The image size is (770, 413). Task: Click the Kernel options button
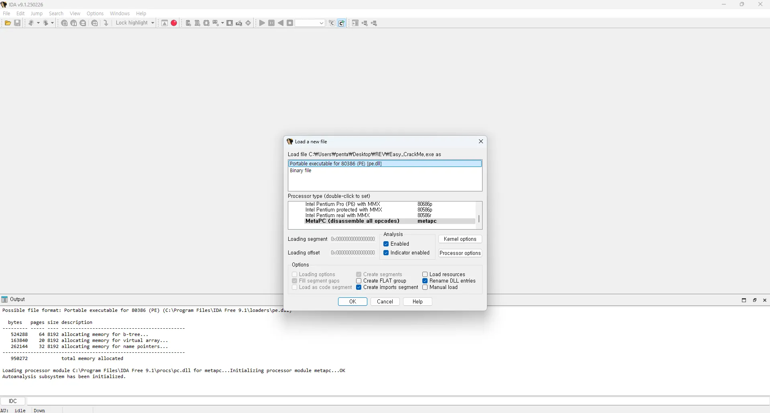click(460, 239)
